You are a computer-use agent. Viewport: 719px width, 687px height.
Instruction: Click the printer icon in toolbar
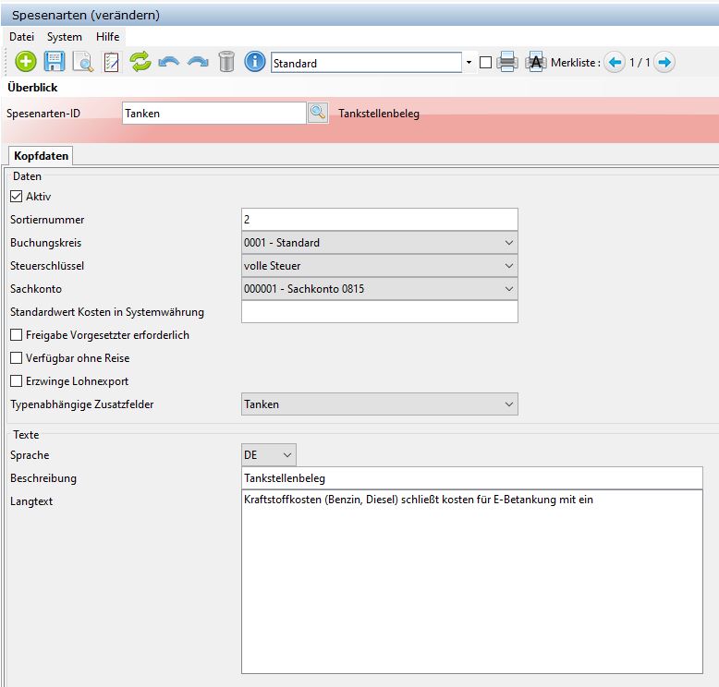[x=507, y=63]
